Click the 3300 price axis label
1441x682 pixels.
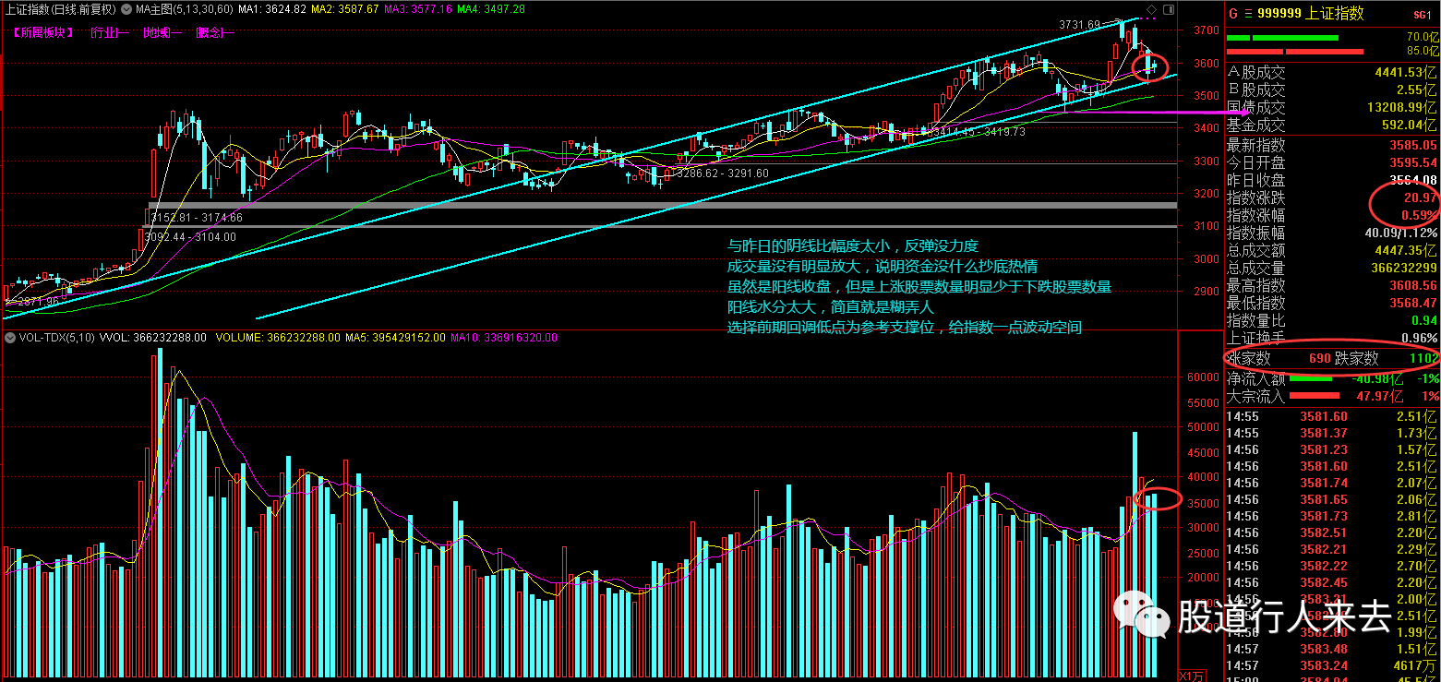[x=1205, y=162]
